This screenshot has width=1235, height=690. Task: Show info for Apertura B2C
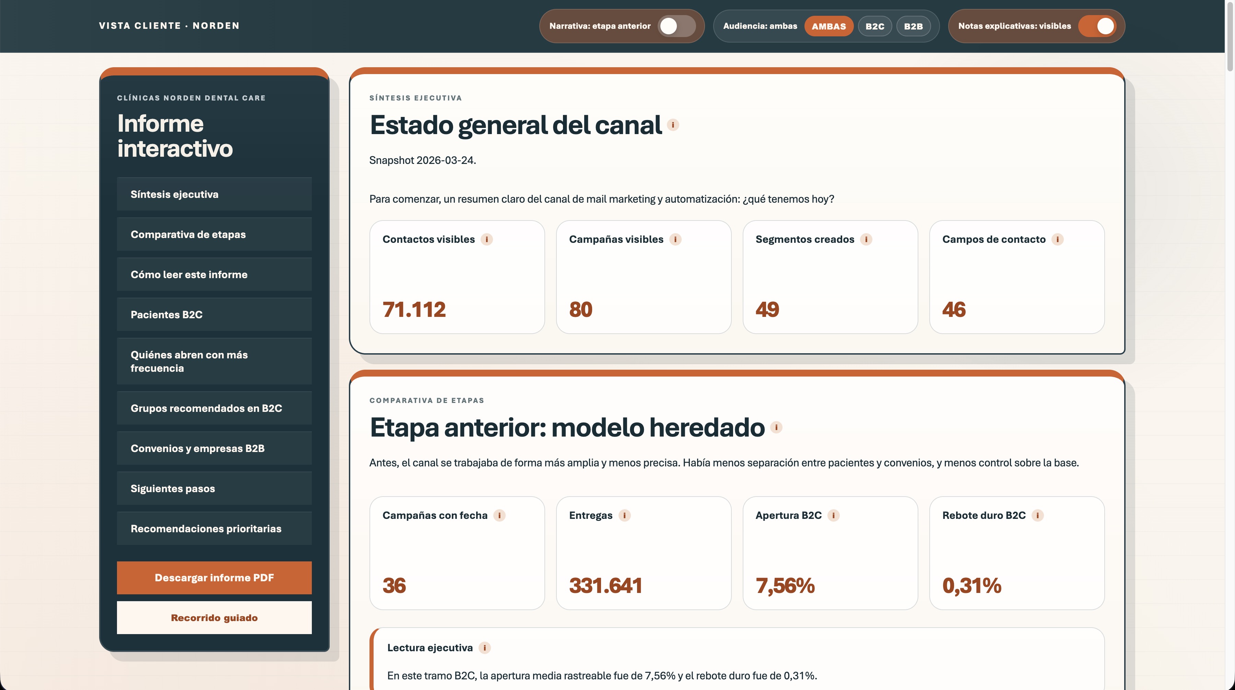tap(833, 515)
